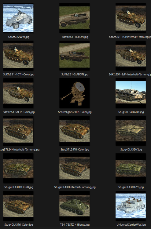Click the file name SdKfz251-SzFTri-Color.jpg
Screen dimensions: 151x229
tap(19, 112)
